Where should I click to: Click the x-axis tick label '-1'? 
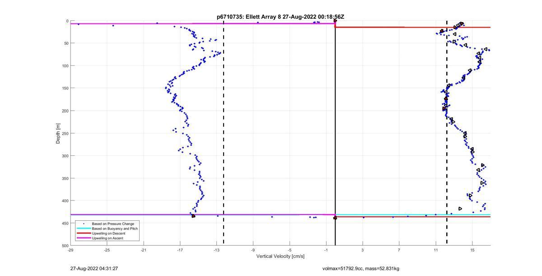(326, 250)
